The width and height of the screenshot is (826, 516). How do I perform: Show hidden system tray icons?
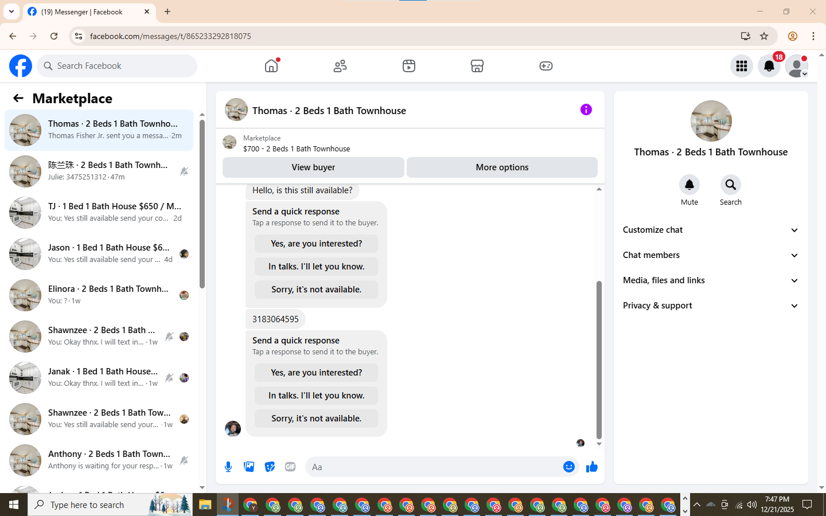(x=696, y=505)
